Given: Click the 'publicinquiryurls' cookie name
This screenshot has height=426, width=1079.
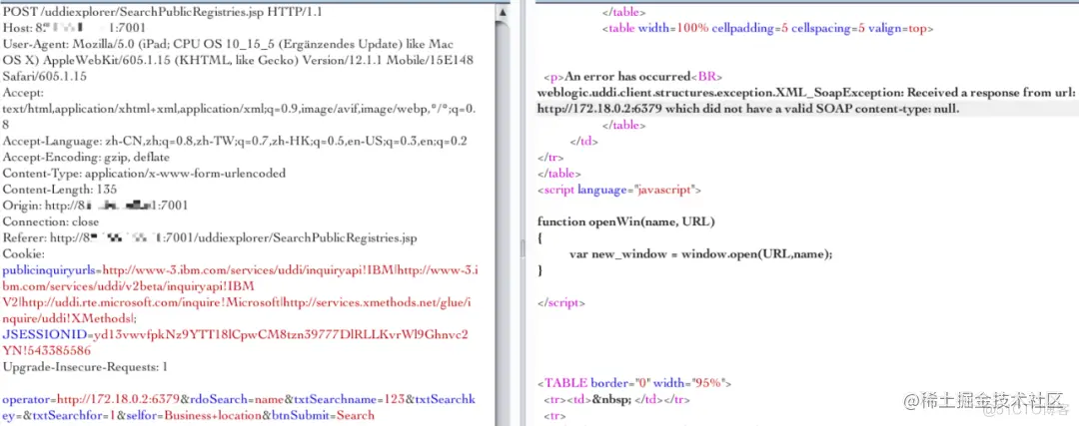Looking at the screenshot, I should click(x=50, y=270).
